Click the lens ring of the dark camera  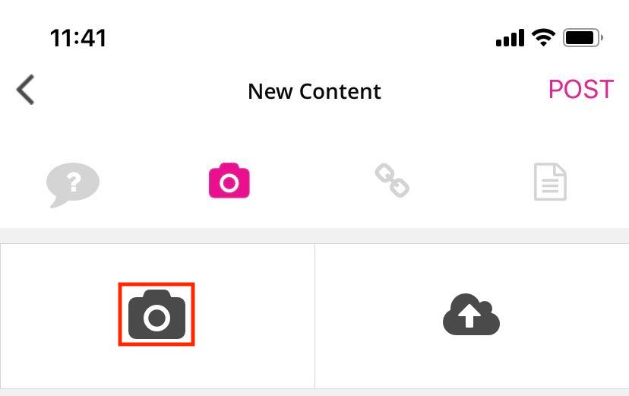point(156,318)
